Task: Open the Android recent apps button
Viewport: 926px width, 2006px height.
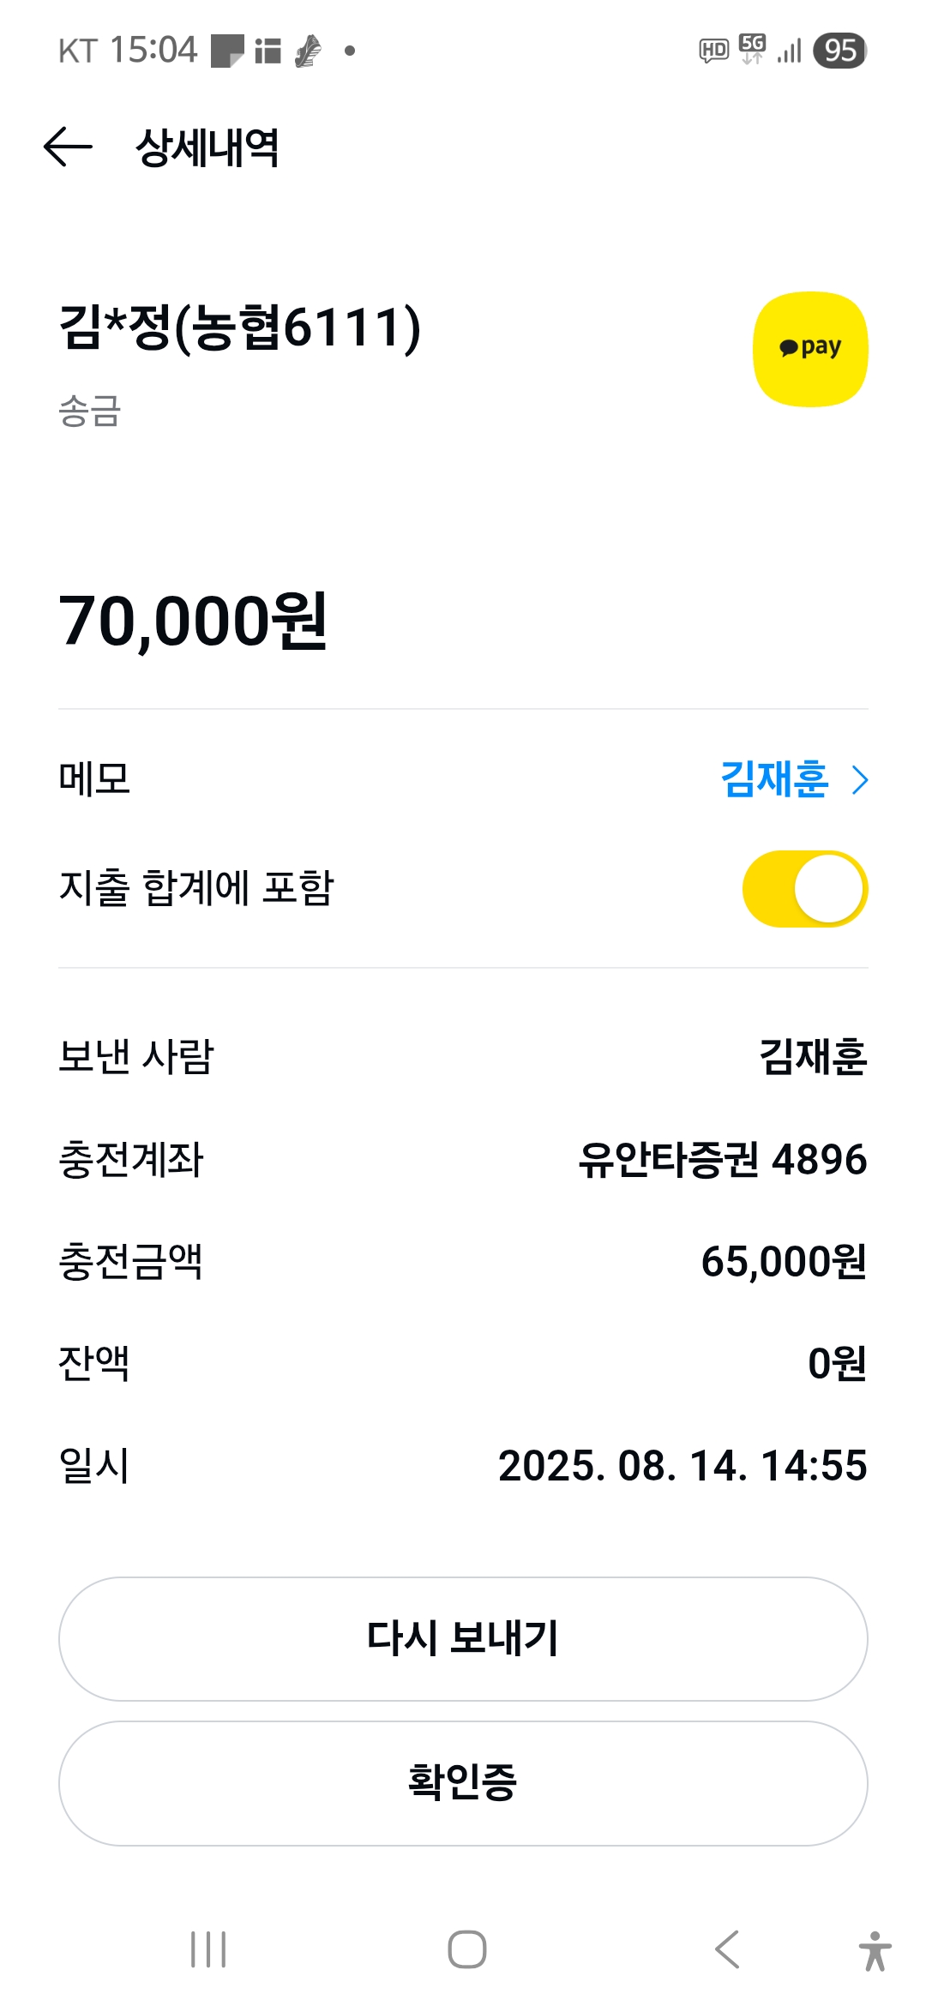Action: click(x=208, y=1949)
